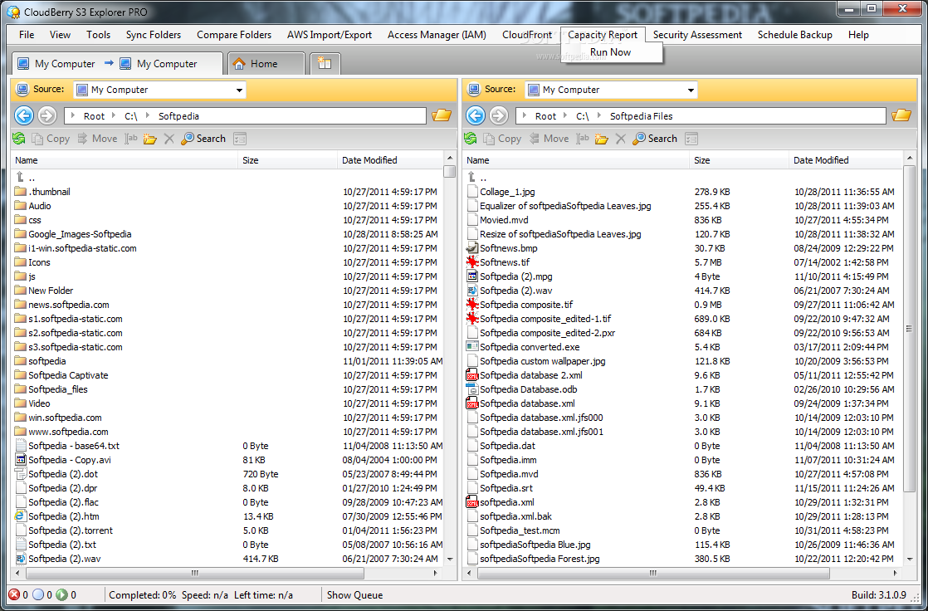Screen dimensions: 928x611
Task: Open Security Assessment menu
Action: tap(697, 35)
